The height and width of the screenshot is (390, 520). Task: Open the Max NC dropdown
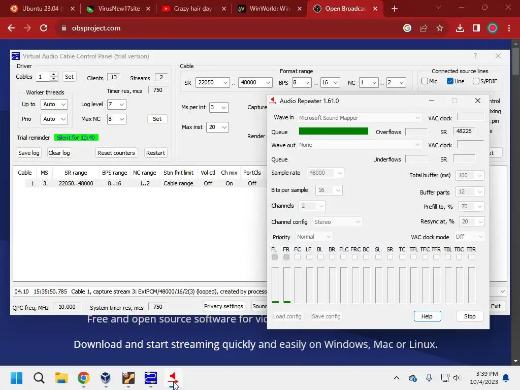117,119
